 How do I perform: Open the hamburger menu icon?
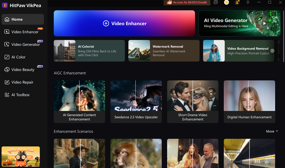[248, 2]
